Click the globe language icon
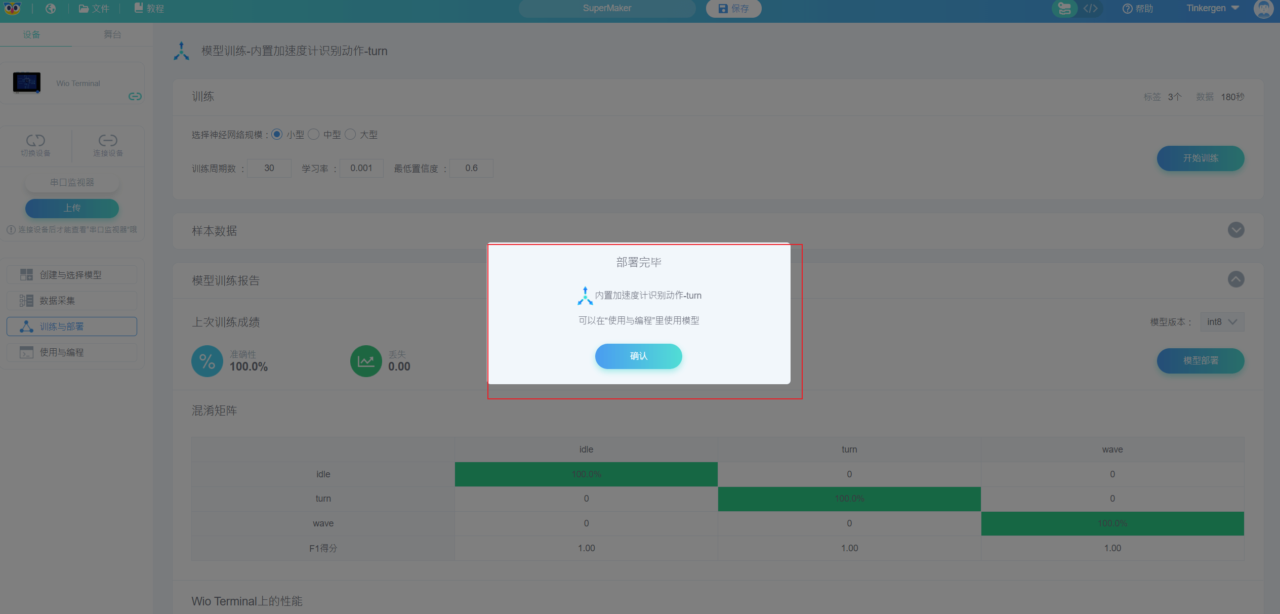This screenshot has width=1280, height=614. click(51, 9)
